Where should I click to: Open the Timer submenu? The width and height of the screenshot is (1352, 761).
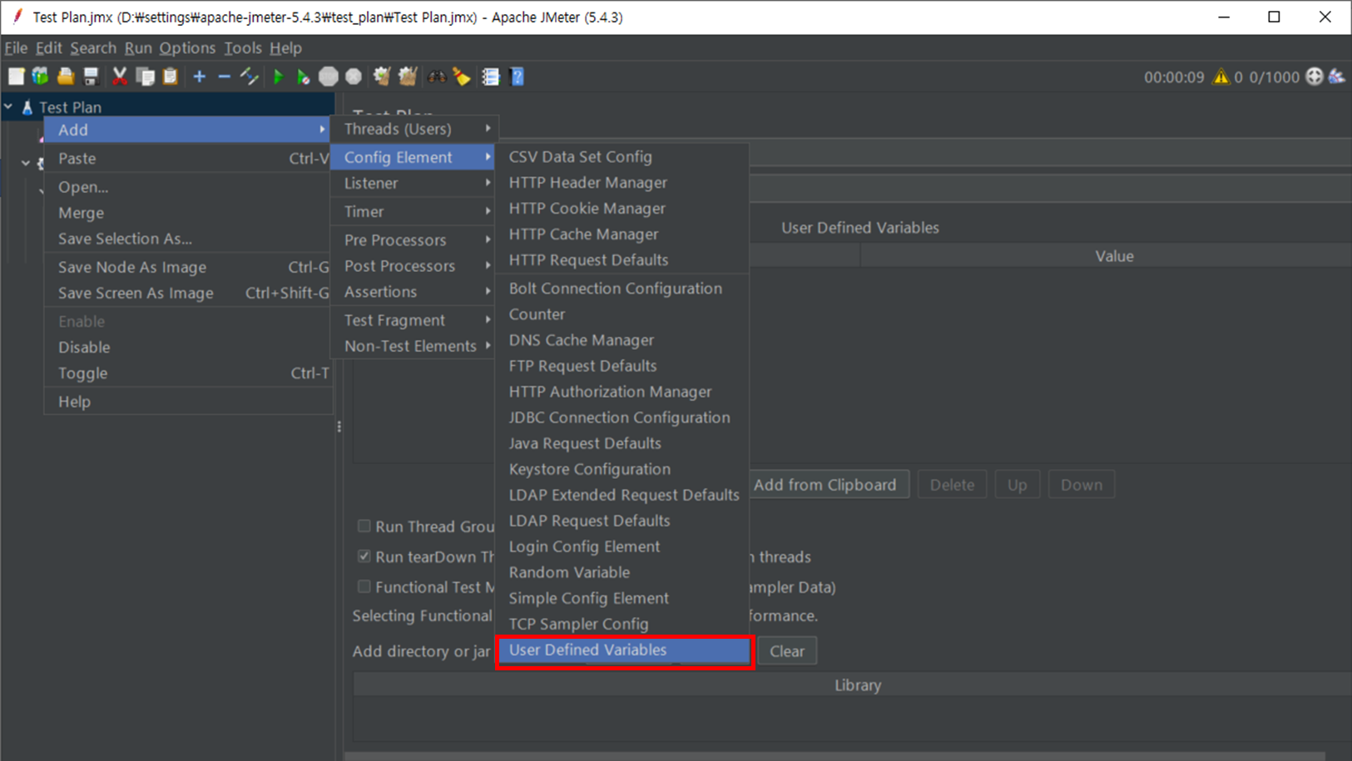(x=414, y=211)
